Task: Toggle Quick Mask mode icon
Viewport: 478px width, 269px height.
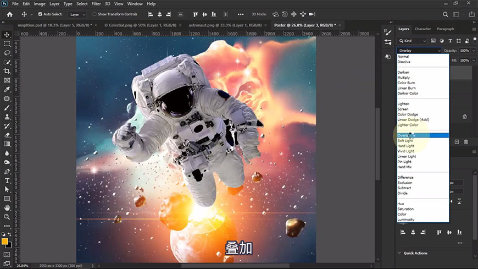Action: [x=7, y=254]
